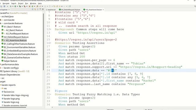The image size is (196, 110).
Task: Click the External Tools run icon
Action: pyautogui.click(x=24, y=6)
